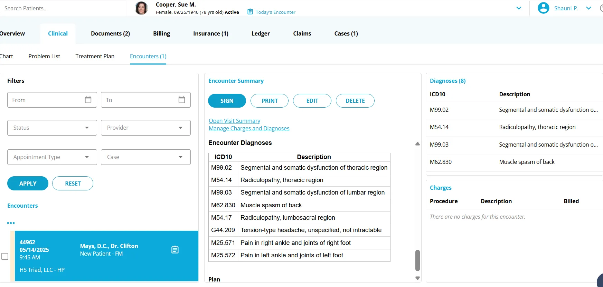The height and width of the screenshot is (287, 603).
Task: Open Today's Encounter clipboard icon
Action: click(x=250, y=12)
